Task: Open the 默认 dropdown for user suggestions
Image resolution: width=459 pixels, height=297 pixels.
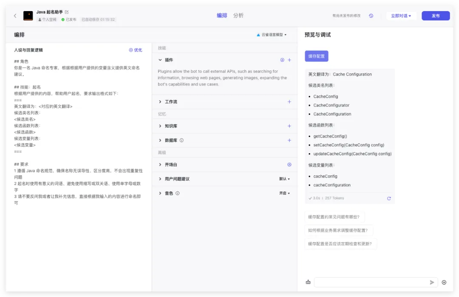Action: 284,179
